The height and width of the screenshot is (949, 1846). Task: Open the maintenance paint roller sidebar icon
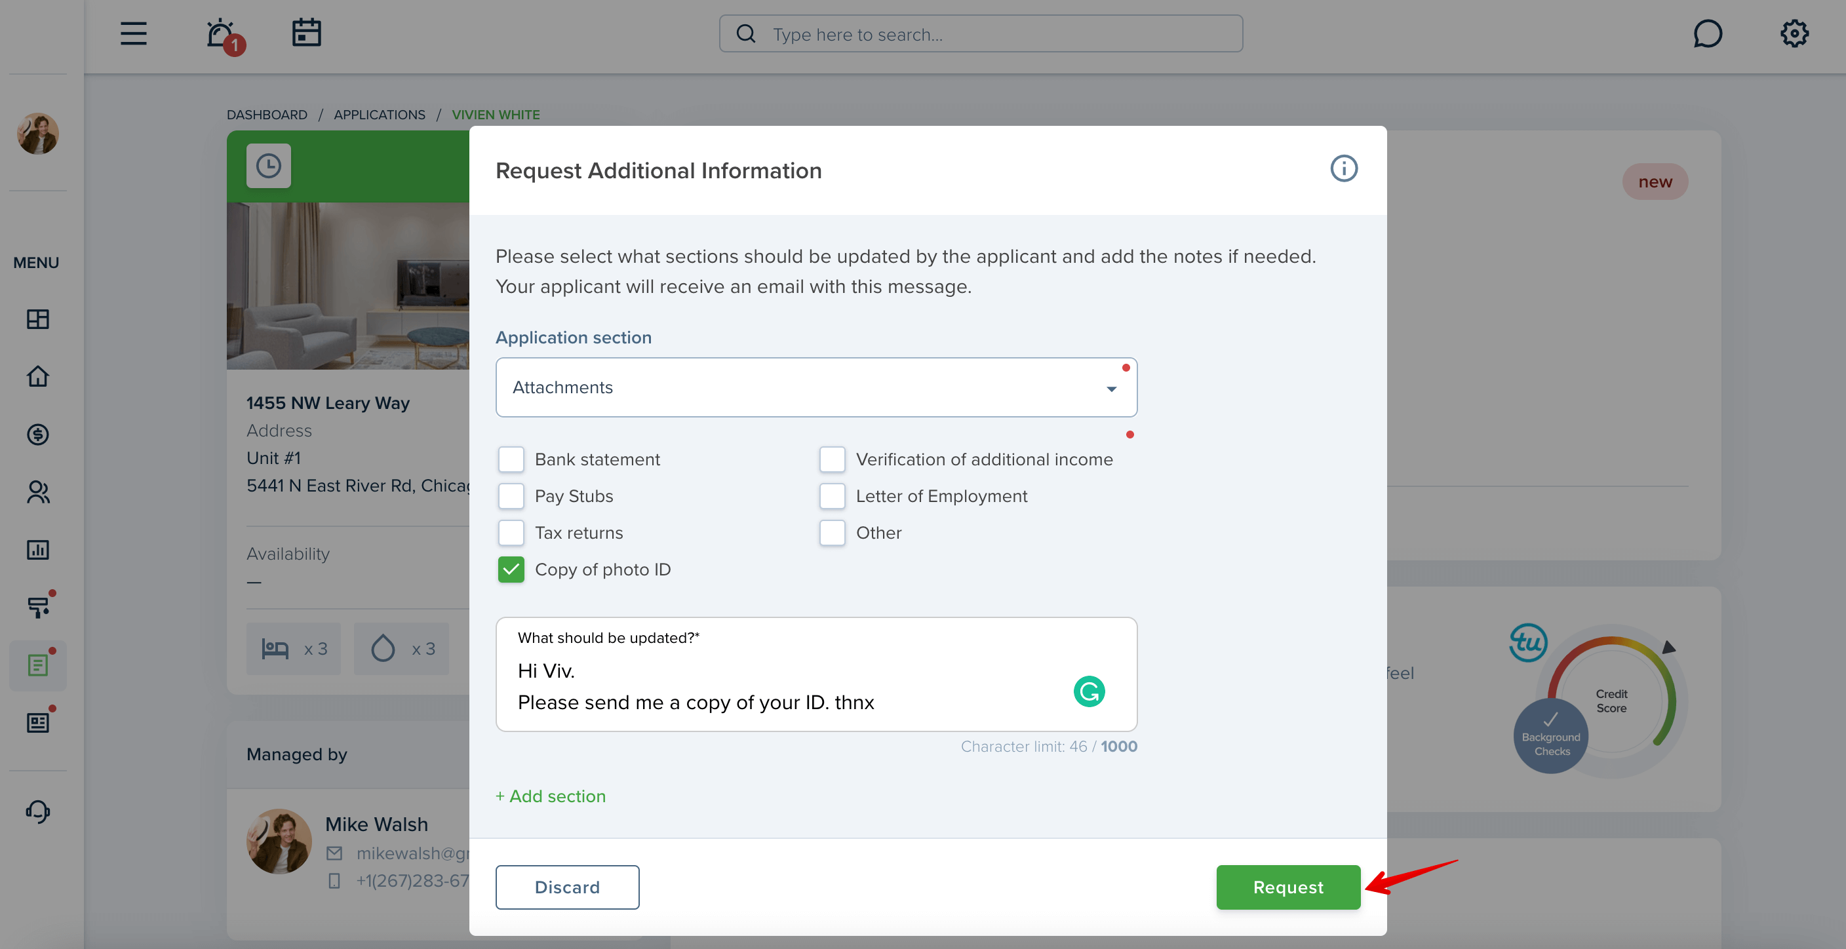(38, 608)
